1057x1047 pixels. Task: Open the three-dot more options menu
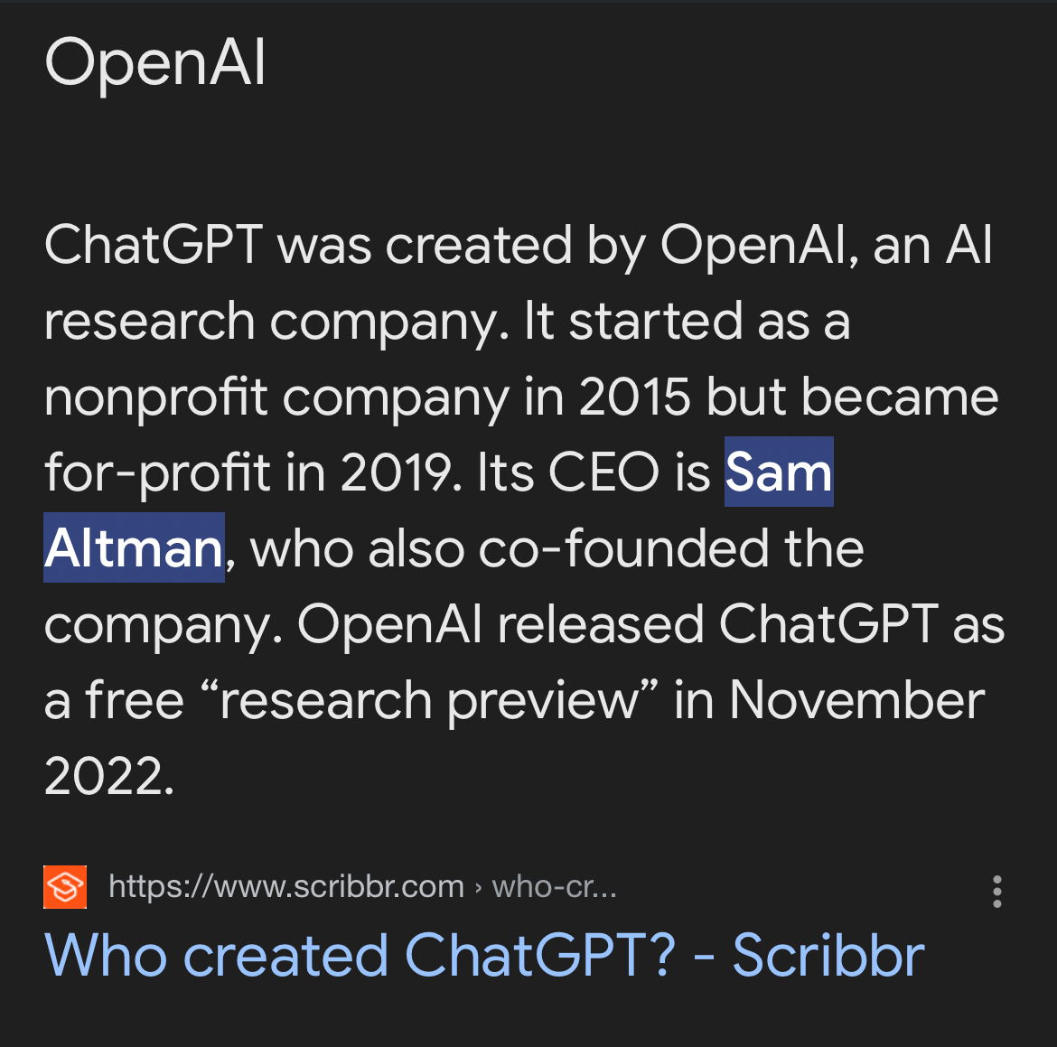click(x=996, y=892)
